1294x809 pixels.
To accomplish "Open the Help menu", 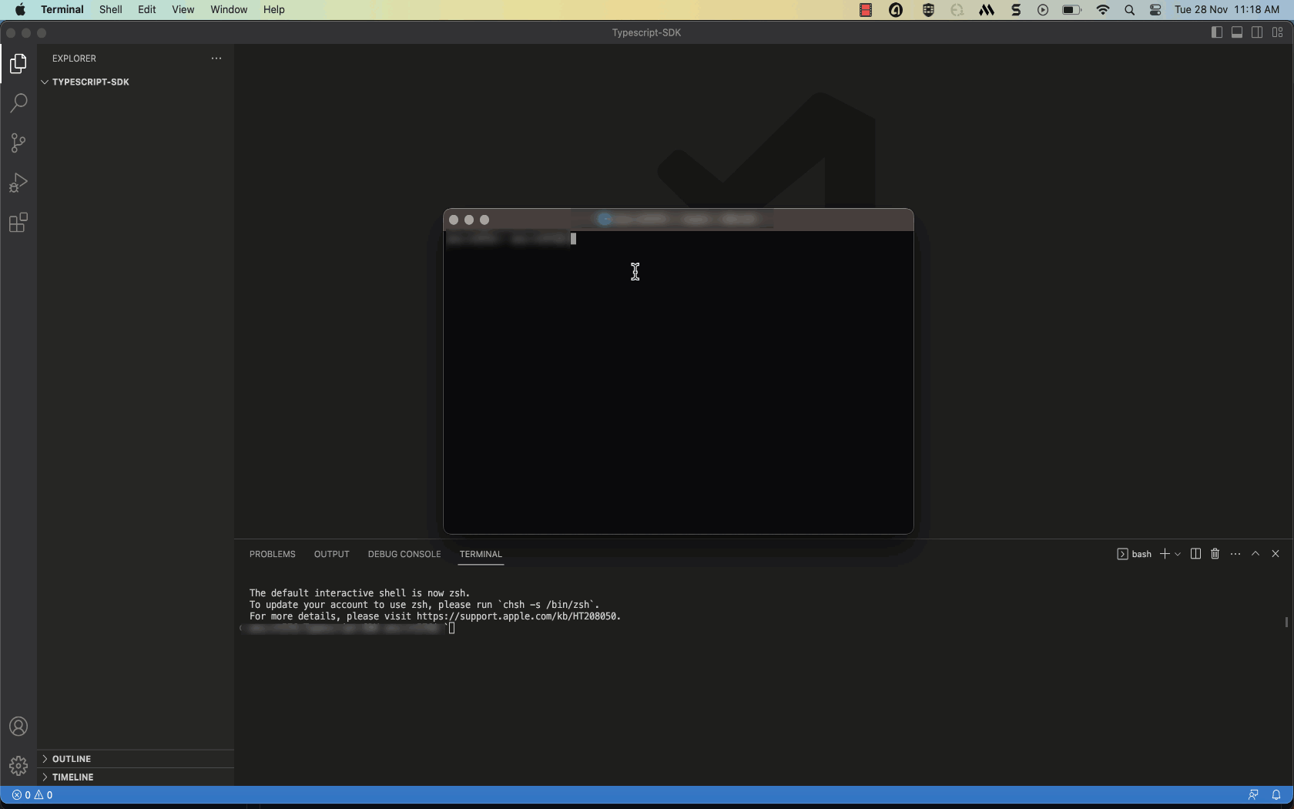I will pyautogui.click(x=274, y=10).
